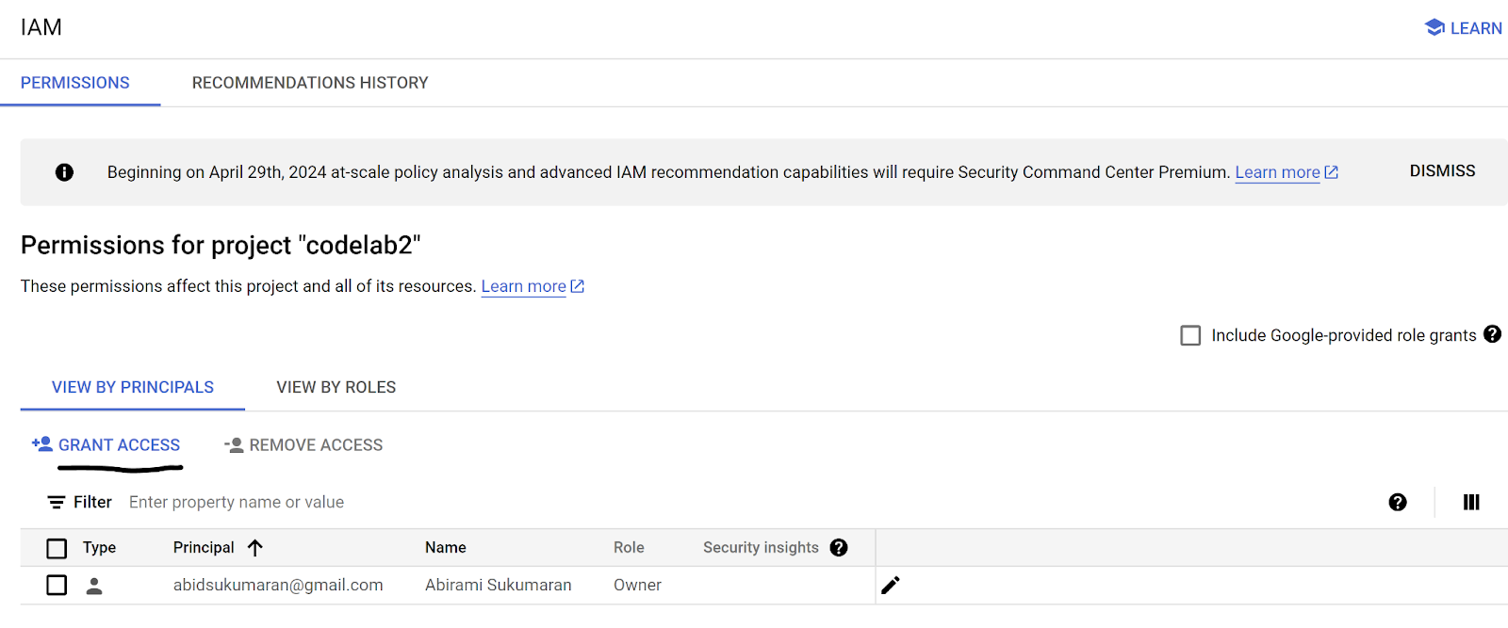Screen dimensions: 1508x628
Task: Sort by Principal using the arrow
Action: [x=255, y=548]
